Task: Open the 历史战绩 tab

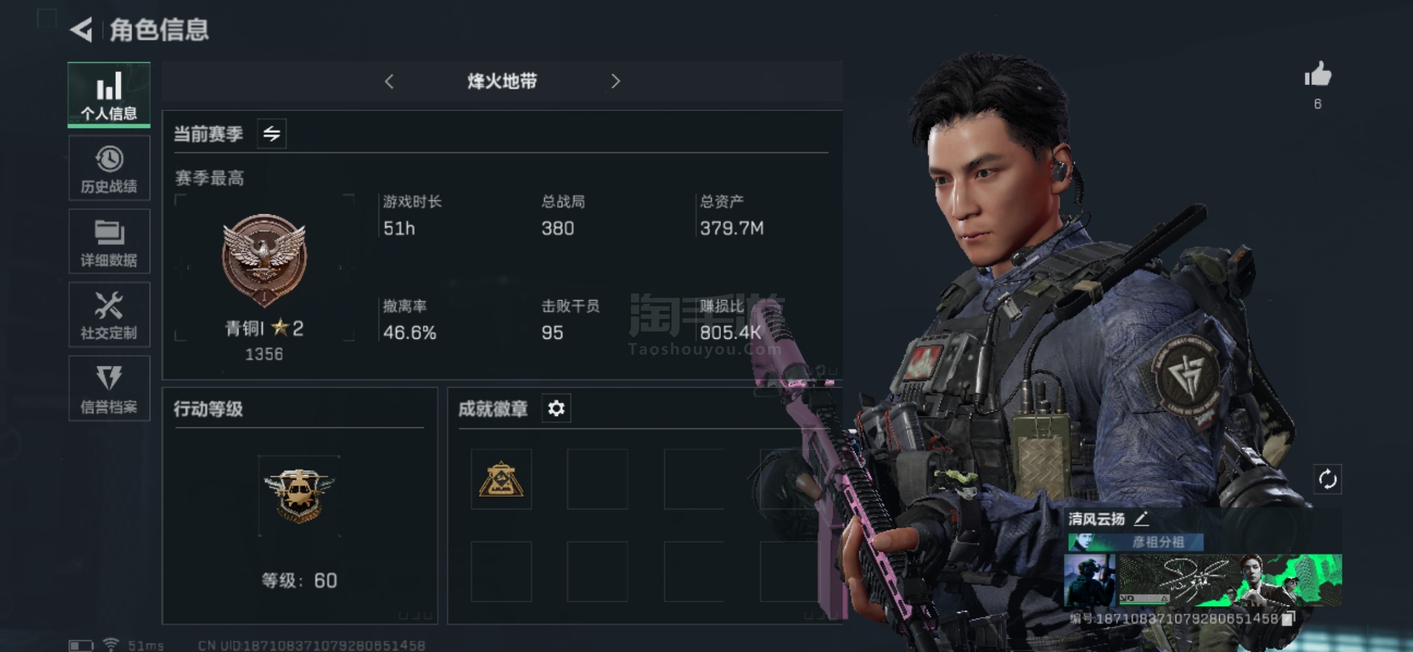Action: click(109, 168)
